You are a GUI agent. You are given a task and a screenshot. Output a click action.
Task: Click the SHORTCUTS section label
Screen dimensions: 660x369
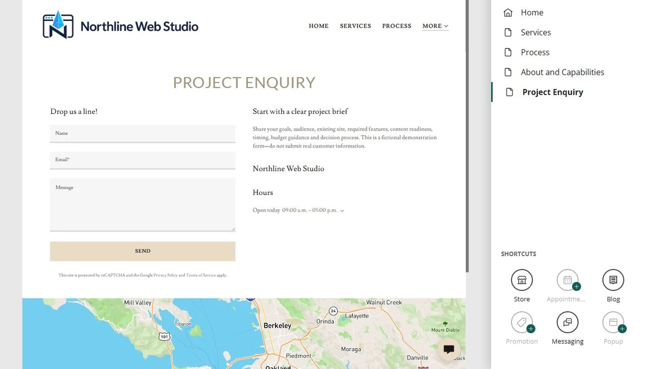[518, 254]
